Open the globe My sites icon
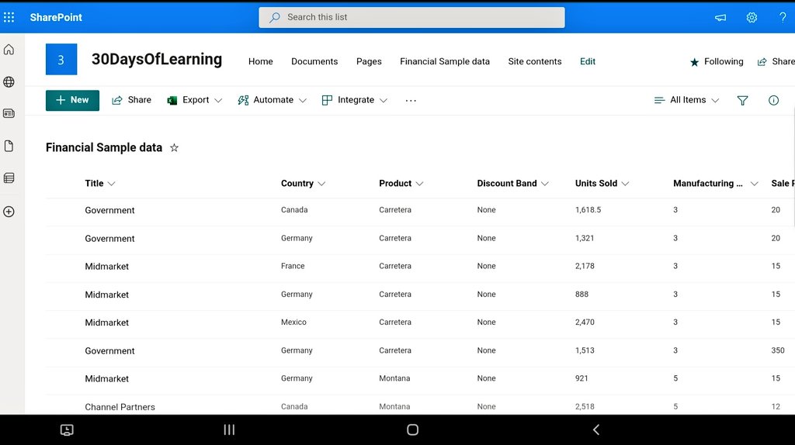This screenshot has height=445, width=795. pyautogui.click(x=9, y=81)
